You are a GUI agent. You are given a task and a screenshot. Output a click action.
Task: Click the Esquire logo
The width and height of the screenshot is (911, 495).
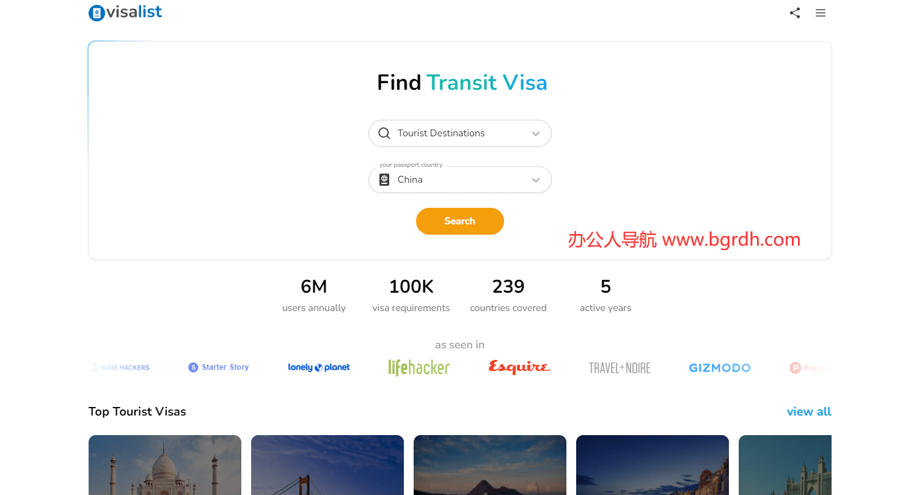[519, 367]
